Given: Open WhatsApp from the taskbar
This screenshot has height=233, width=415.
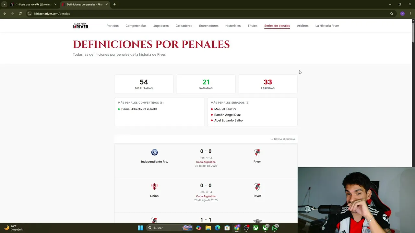Looking at the screenshot, I should [275, 228].
